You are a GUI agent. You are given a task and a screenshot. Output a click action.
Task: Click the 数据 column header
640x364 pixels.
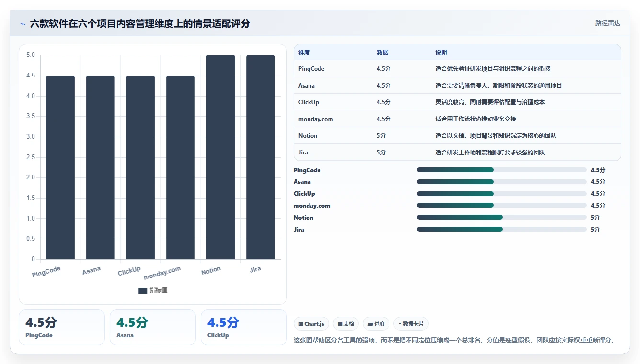(383, 53)
